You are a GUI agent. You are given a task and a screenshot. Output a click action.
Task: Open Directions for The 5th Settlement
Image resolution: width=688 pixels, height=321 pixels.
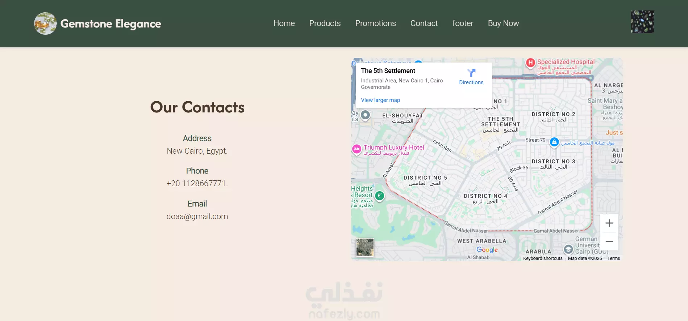point(471,77)
